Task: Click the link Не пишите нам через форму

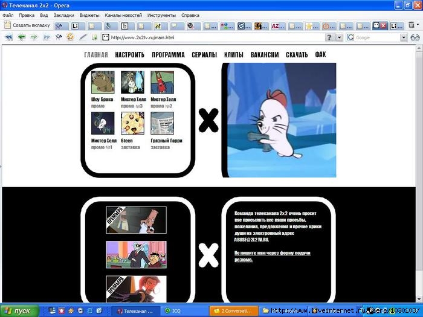Action: click(273, 257)
